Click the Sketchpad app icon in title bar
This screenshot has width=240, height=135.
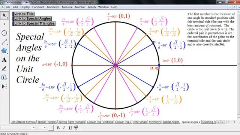1,2
